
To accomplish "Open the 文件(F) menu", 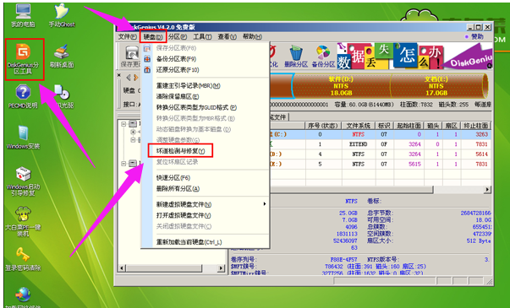I will (x=128, y=36).
